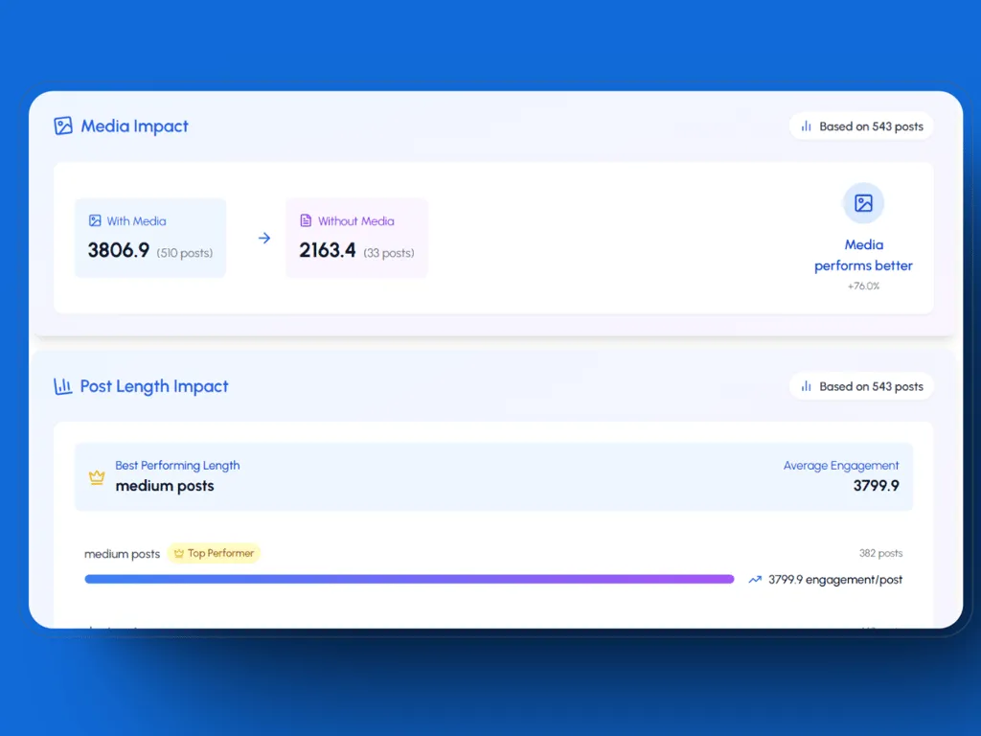Screen dimensions: 981x736
Task: Select the Post Length Impact chart icon
Action: pos(63,385)
